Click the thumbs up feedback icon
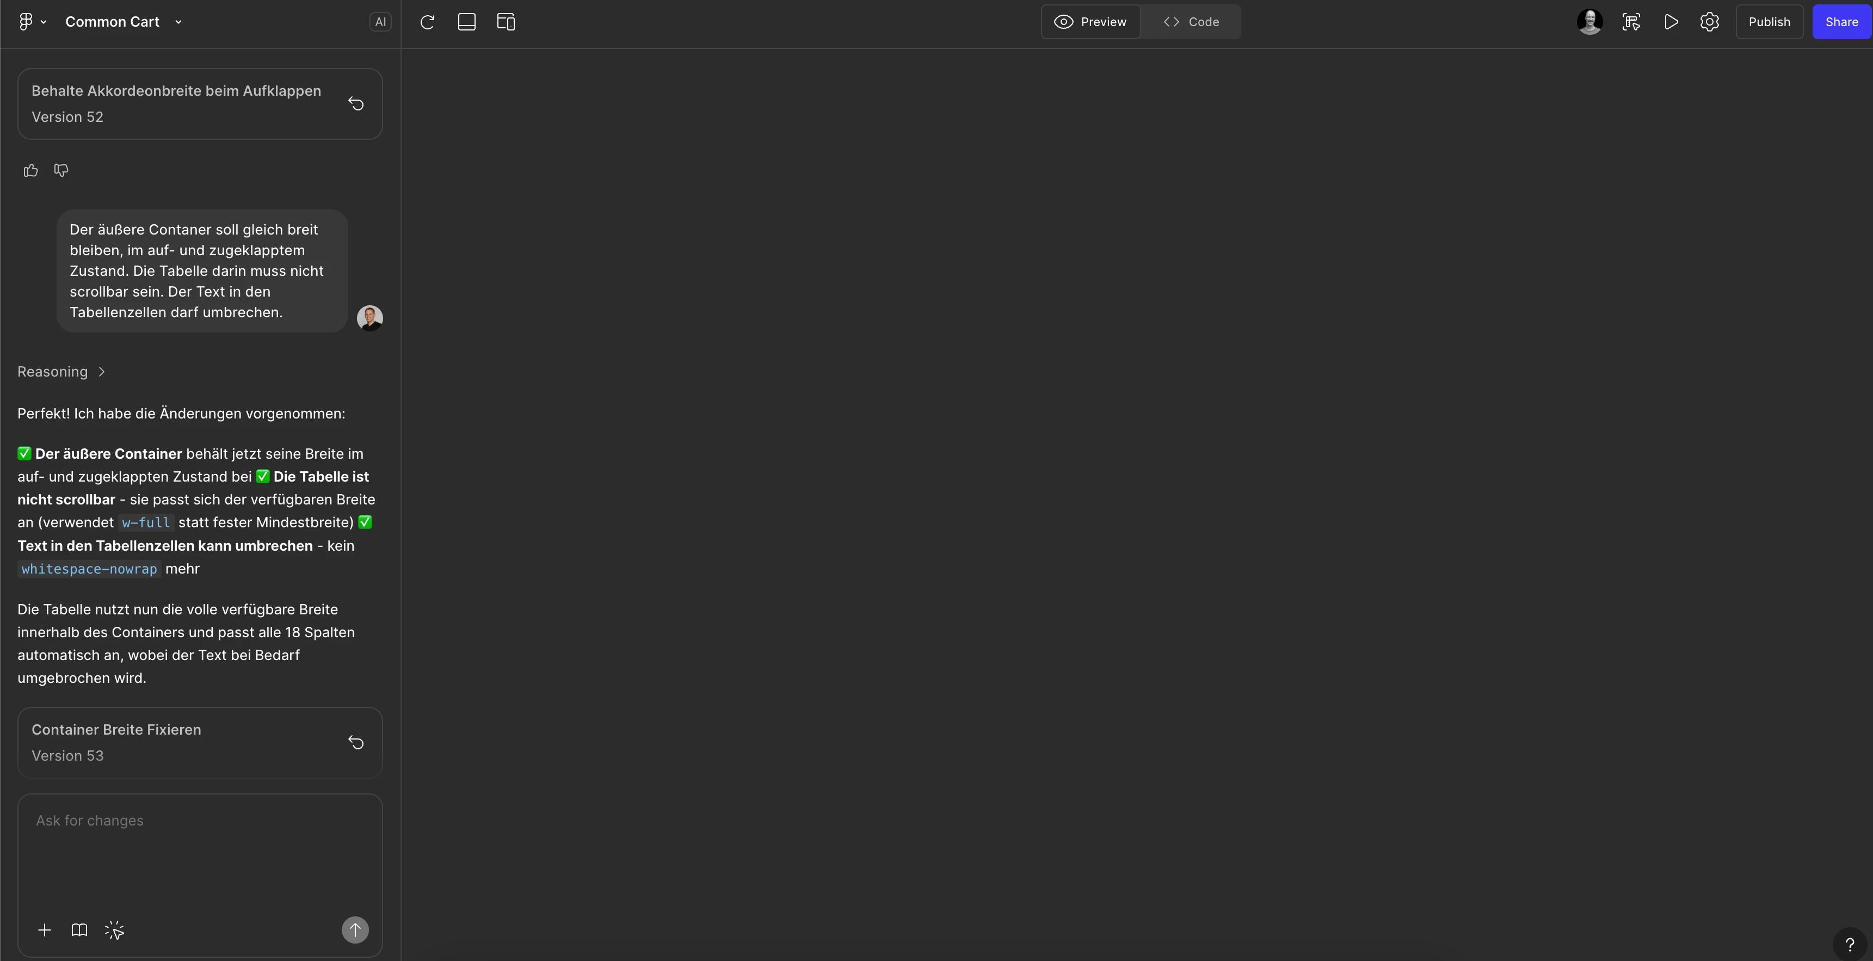The height and width of the screenshot is (961, 1873). click(x=30, y=170)
